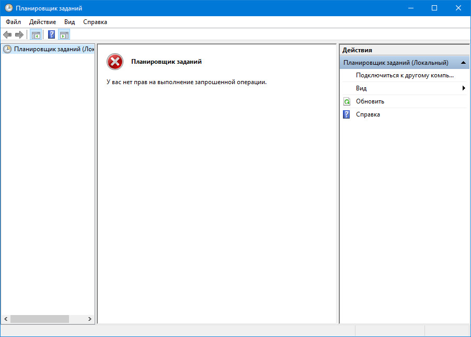Click the Действия pane header
The width and height of the screenshot is (471, 337).
pyautogui.click(x=405, y=50)
